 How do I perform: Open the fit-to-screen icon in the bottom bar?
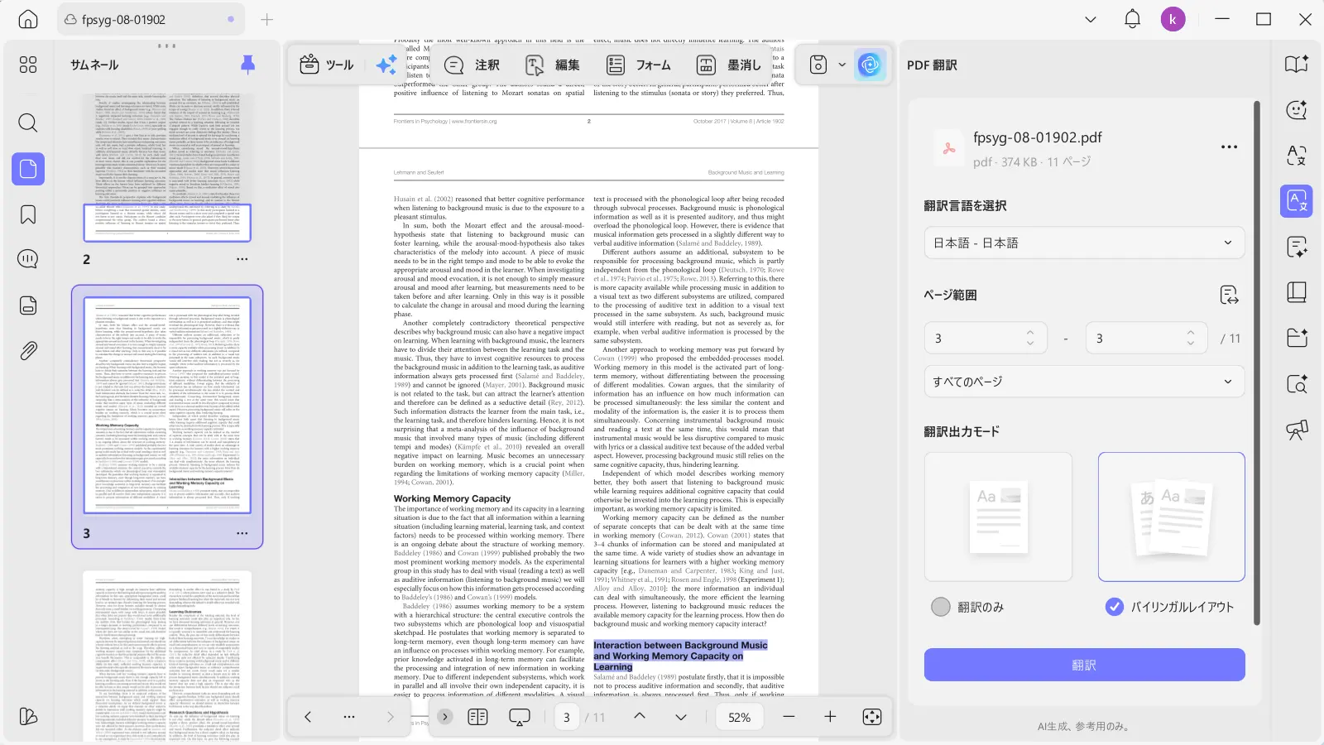(x=872, y=717)
